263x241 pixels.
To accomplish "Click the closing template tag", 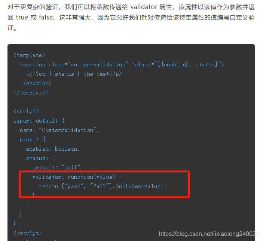I will pyautogui.click(x=31, y=93).
